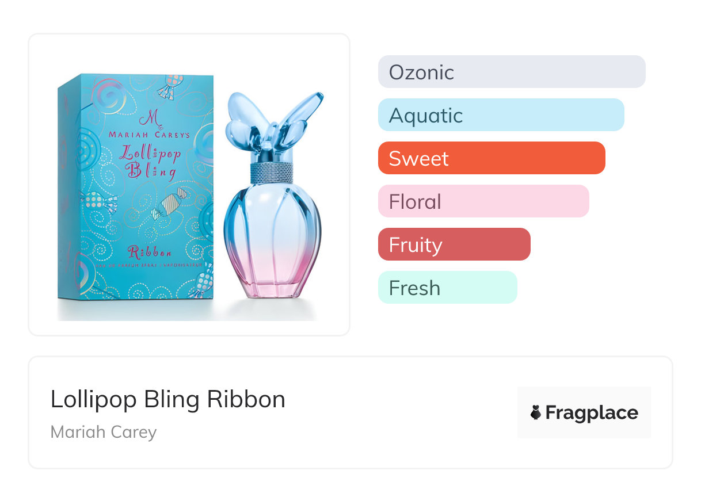This screenshot has width=701, height=497.
Task: Select the Aquatic accord bar
Action: (501, 115)
